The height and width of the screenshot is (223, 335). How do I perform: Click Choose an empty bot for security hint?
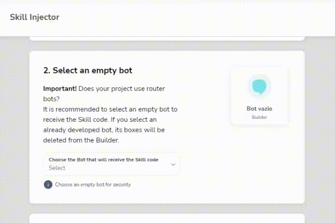pos(93,184)
